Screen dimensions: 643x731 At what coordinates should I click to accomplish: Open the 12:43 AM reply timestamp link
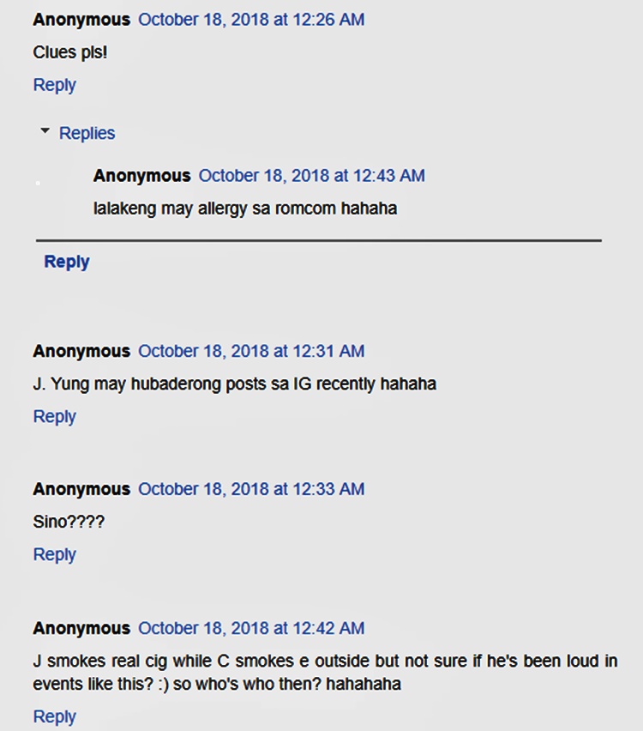(311, 176)
